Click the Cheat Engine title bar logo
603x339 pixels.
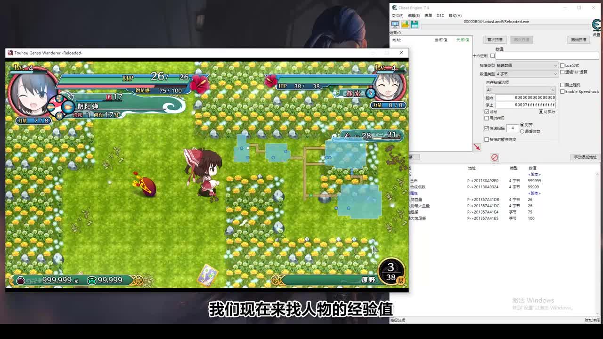394,8
